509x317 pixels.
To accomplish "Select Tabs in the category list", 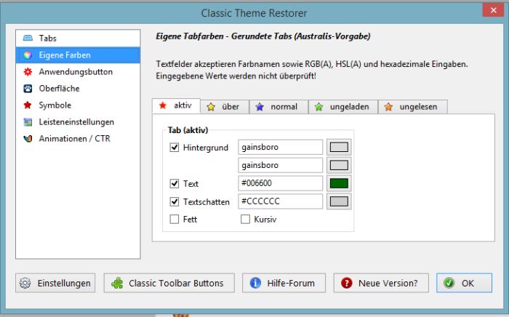I will tap(78, 38).
